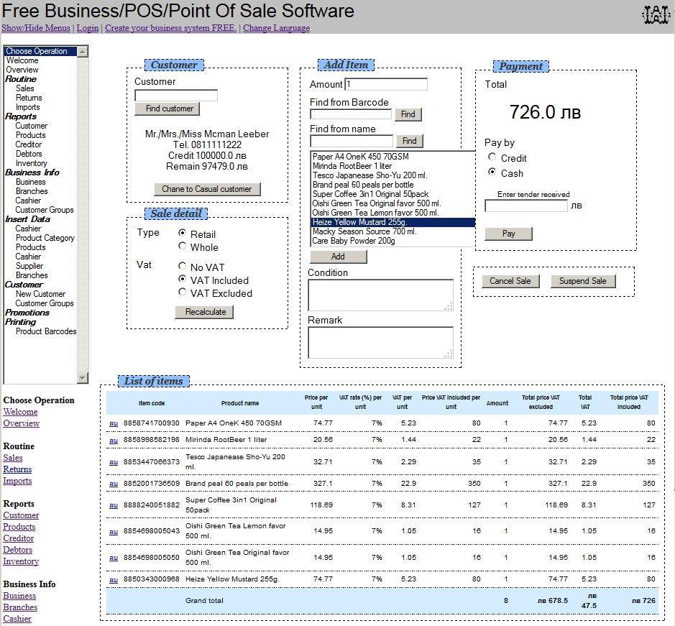The height and width of the screenshot is (626, 675).
Task: Select Care Baby Powder 200g from the product list
Action: click(354, 241)
